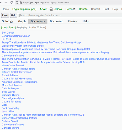Open the Catholic League document

[10, 89]
